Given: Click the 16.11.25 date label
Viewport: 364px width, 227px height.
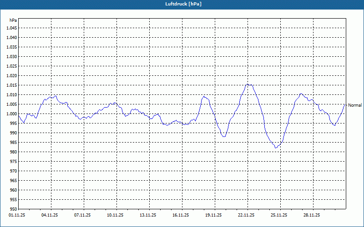Looking at the screenshot, I should tap(181, 215).
